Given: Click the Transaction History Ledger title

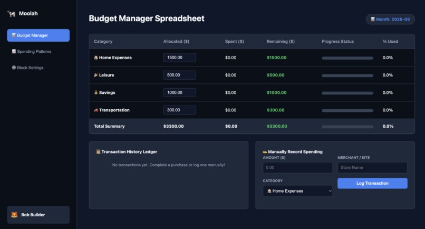Looking at the screenshot, I should click(129, 151).
